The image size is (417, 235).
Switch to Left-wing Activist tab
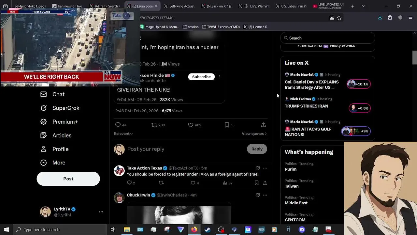[179, 6]
